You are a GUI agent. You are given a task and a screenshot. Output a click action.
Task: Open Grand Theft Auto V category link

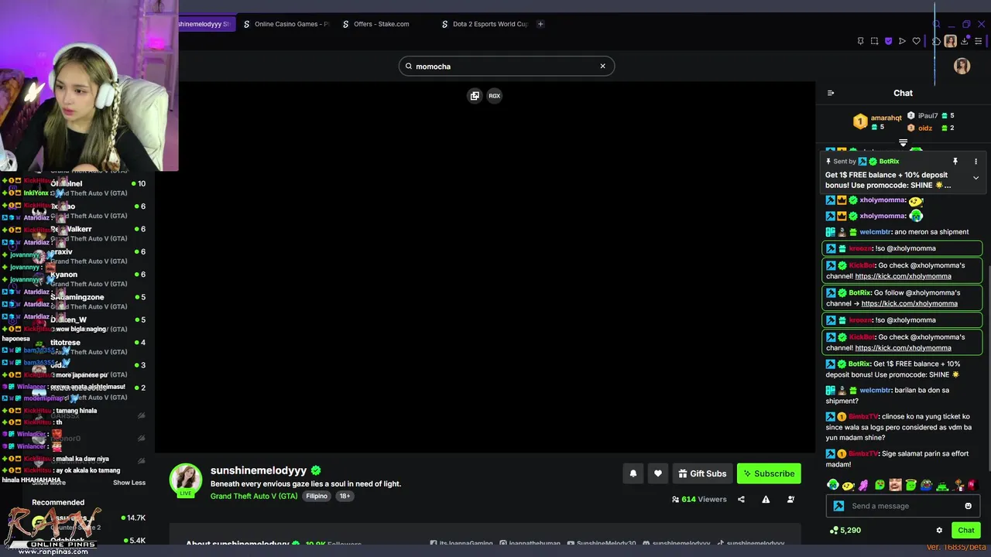tap(254, 496)
